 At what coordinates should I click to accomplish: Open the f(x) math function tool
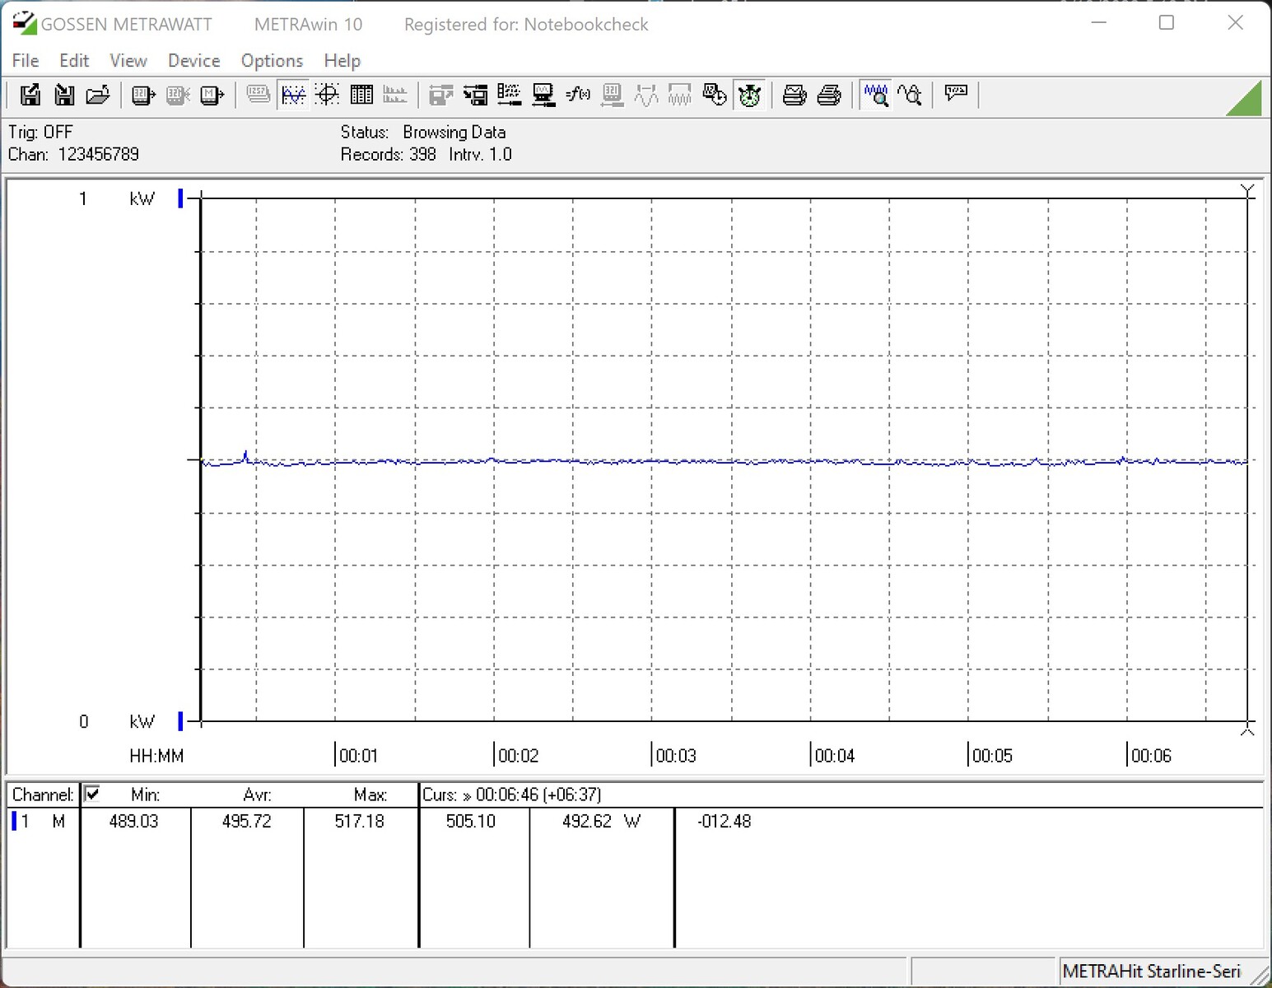578,96
